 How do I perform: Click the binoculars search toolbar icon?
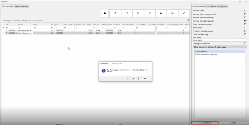coord(105,13)
